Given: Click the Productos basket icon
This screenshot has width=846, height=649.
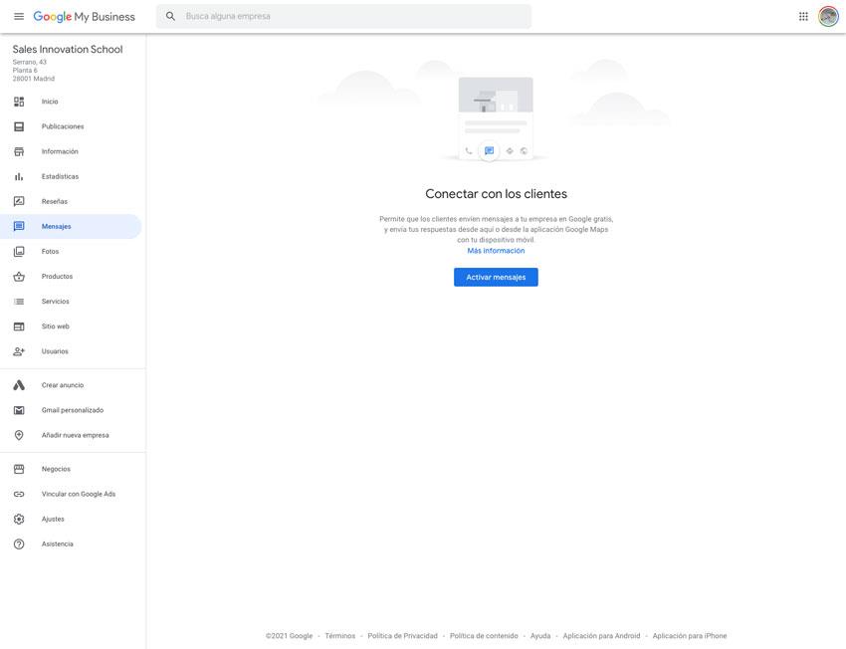Looking at the screenshot, I should click(x=19, y=276).
